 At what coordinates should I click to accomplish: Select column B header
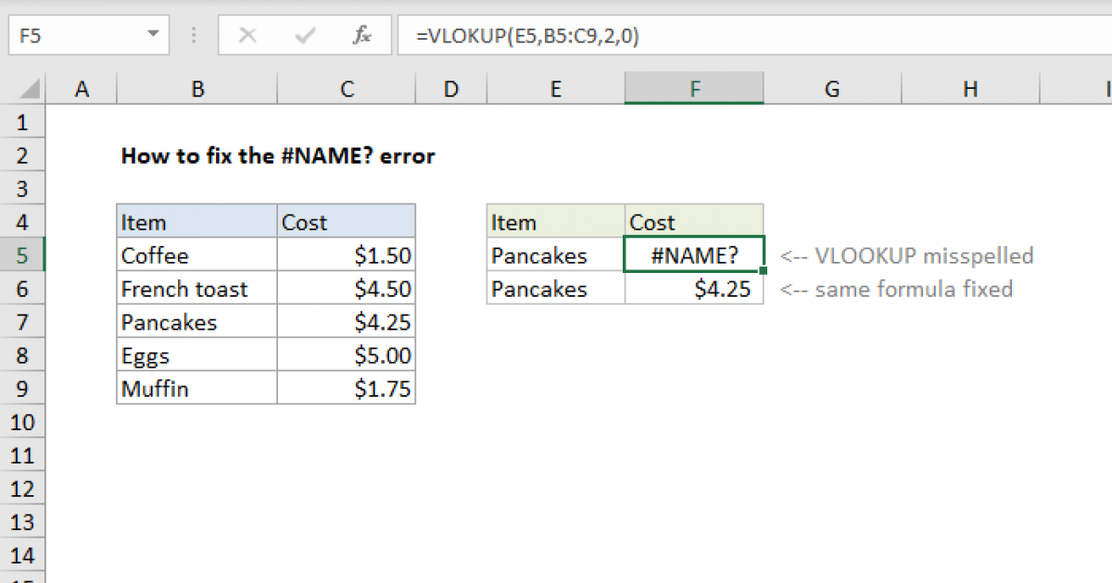pos(196,89)
